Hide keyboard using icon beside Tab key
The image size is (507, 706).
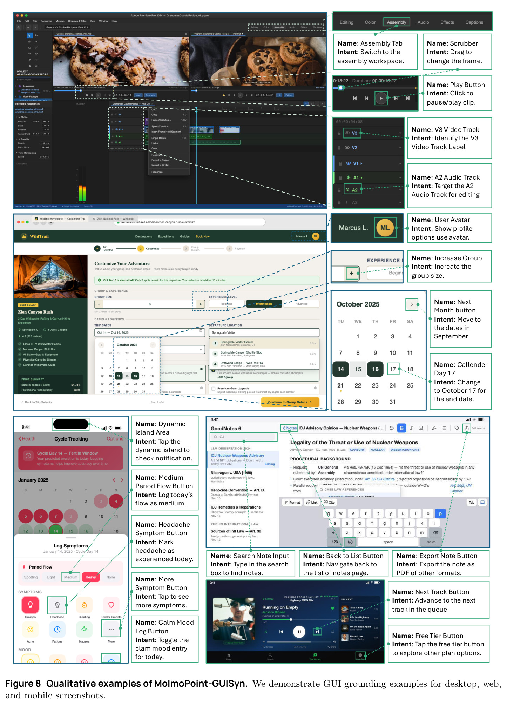point(482,502)
